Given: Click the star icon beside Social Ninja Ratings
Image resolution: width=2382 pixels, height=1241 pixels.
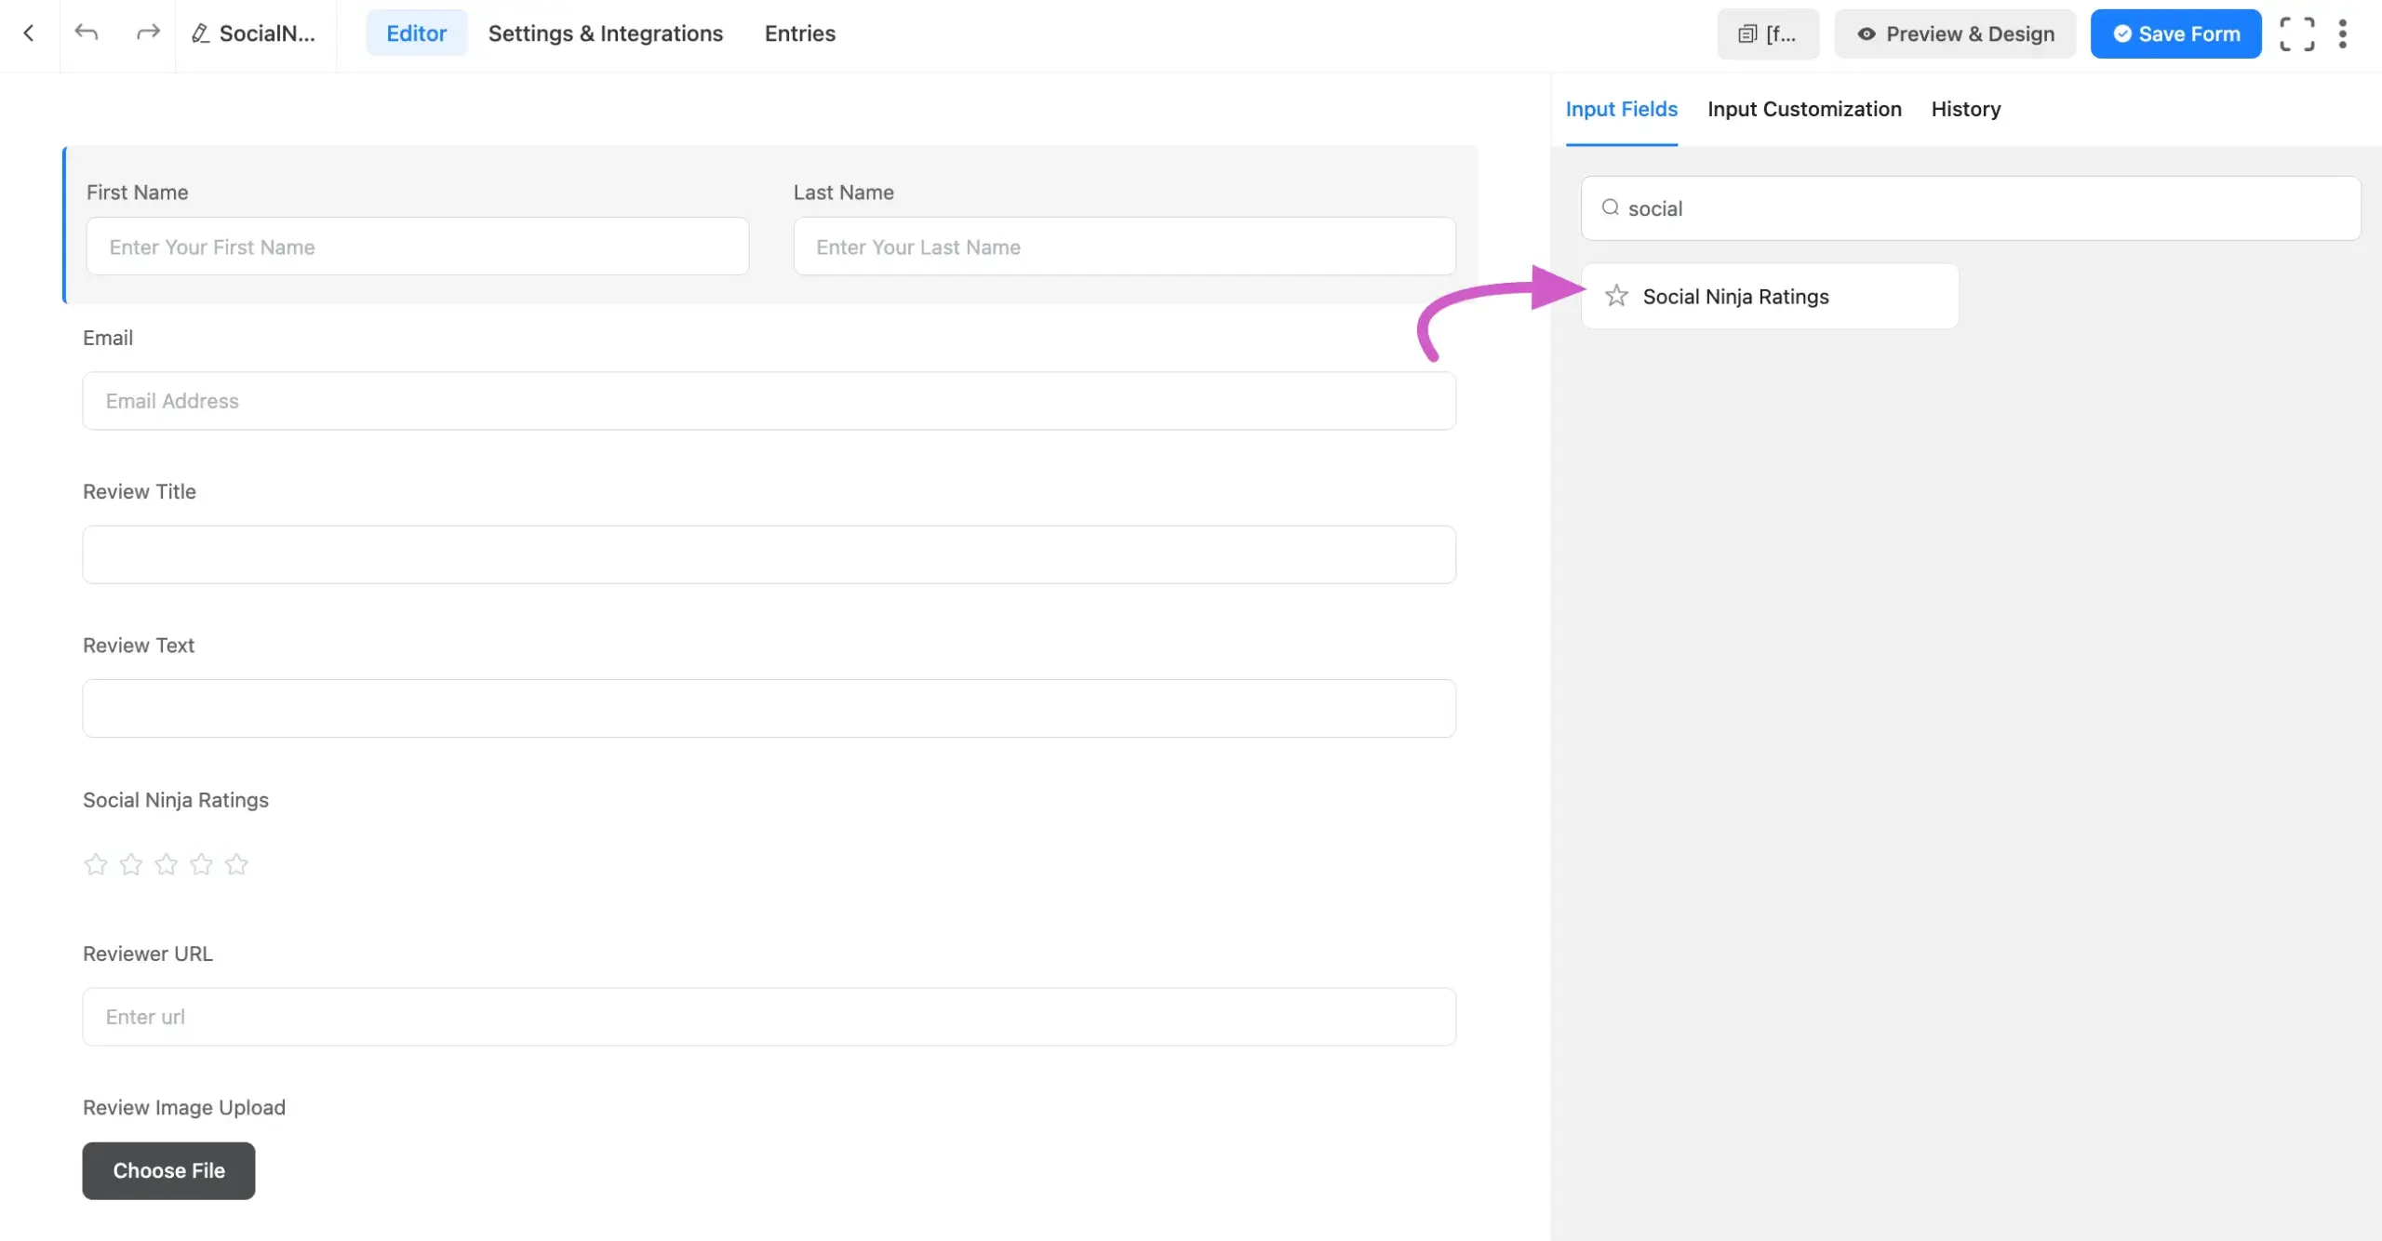Looking at the screenshot, I should tap(1616, 296).
